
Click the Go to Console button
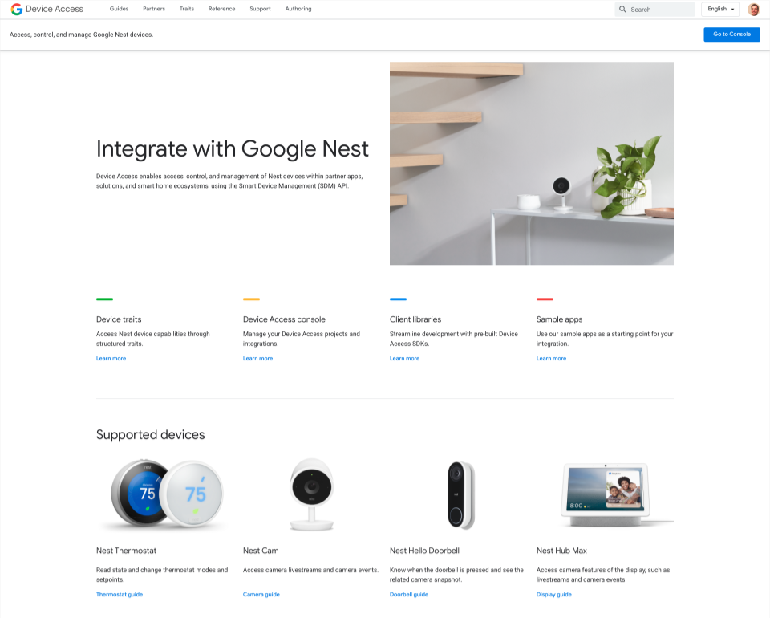pos(731,35)
